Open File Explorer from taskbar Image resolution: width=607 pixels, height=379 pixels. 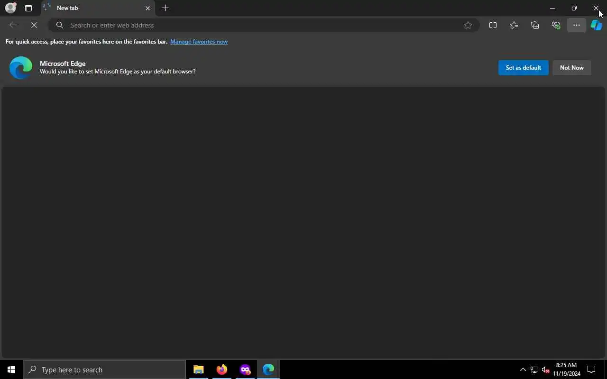[198, 370]
